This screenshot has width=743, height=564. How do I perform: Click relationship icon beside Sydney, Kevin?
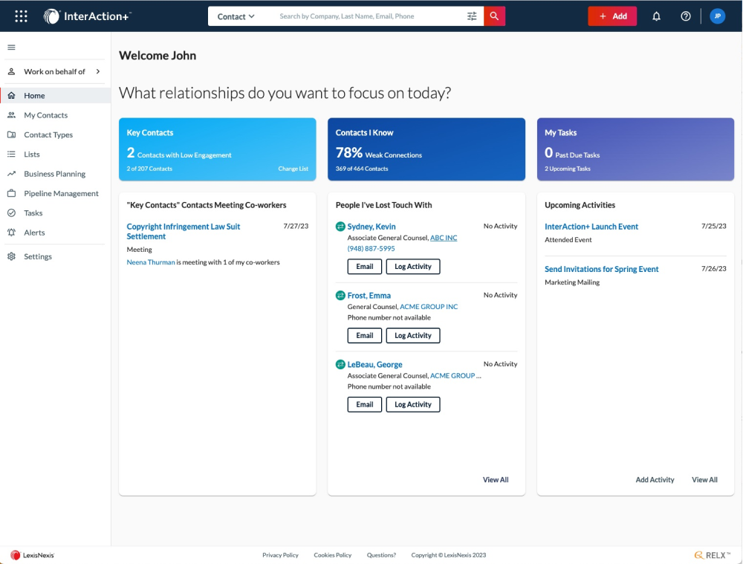point(340,227)
